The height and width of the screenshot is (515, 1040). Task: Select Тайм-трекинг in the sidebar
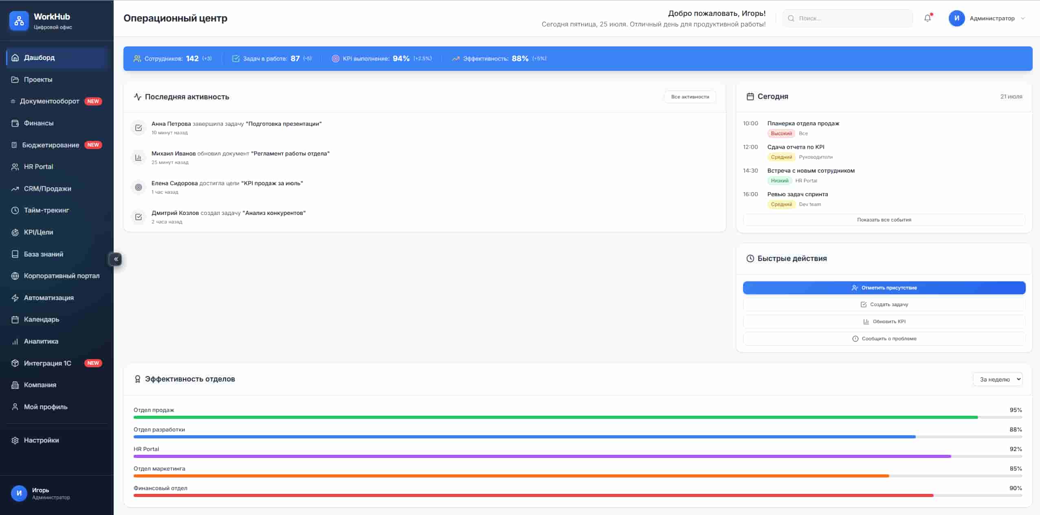pyautogui.click(x=46, y=210)
